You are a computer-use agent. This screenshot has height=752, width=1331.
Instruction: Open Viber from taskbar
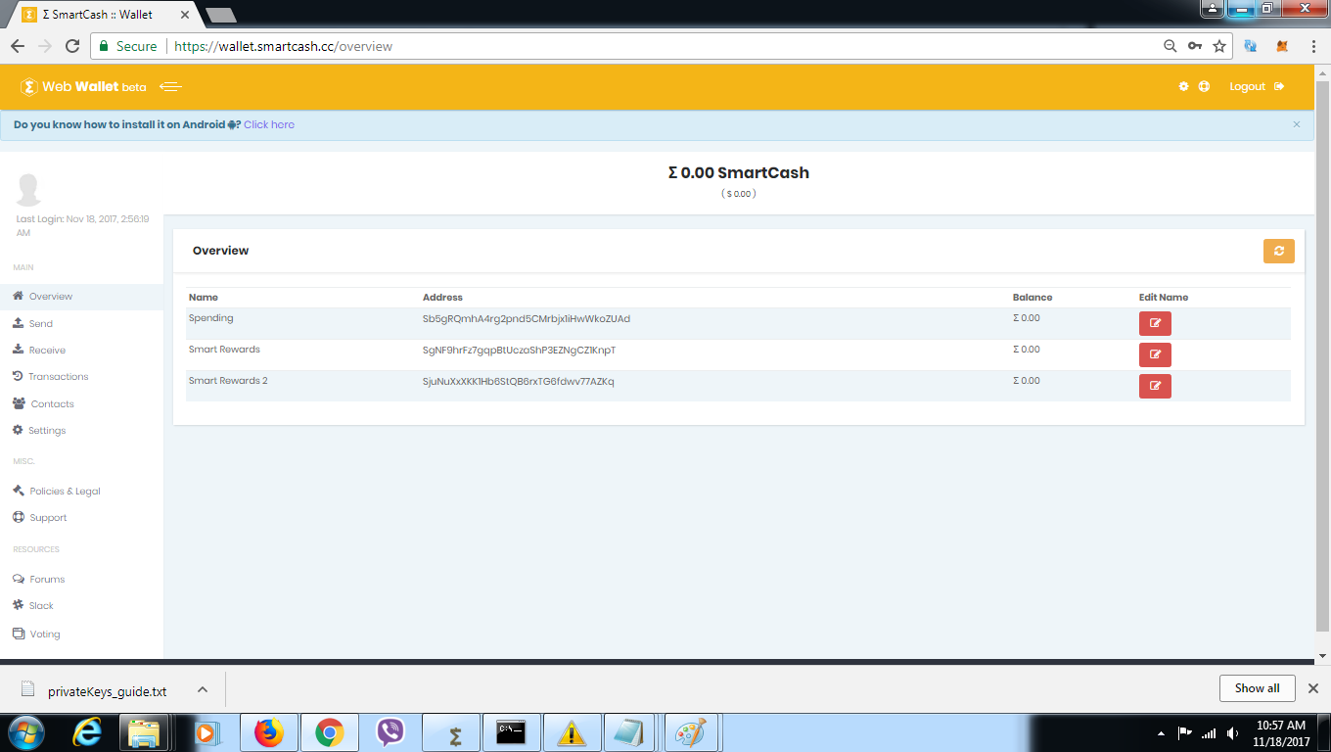[390, 732]
